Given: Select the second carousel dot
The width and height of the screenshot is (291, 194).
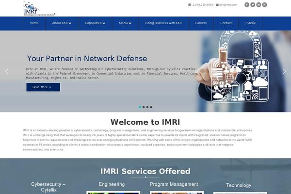Looking at the screenshot, I should click(x=144, y=107).
